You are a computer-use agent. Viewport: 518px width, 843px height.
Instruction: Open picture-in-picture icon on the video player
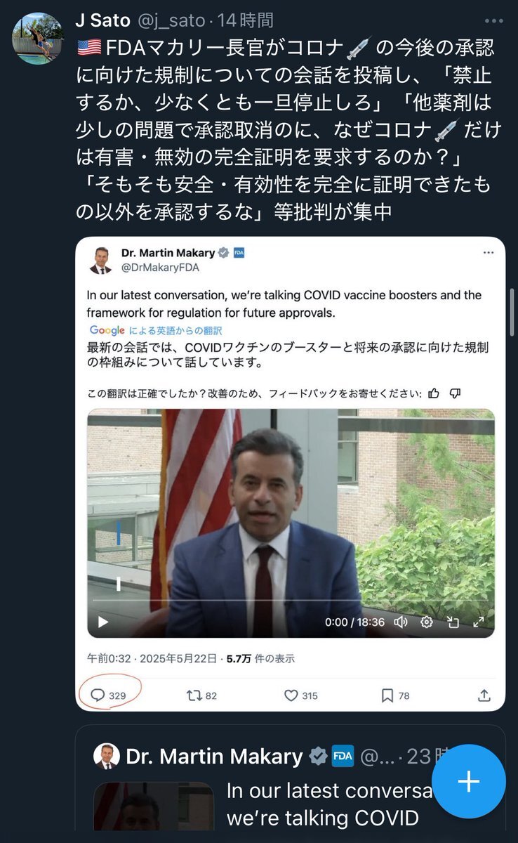point(453,622)
